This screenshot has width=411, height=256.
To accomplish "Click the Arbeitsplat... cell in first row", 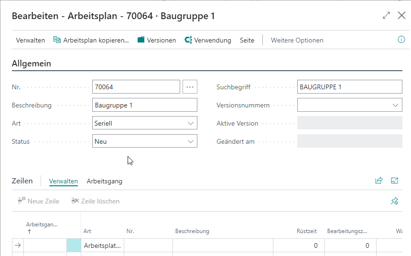I will tap(102, 245).
